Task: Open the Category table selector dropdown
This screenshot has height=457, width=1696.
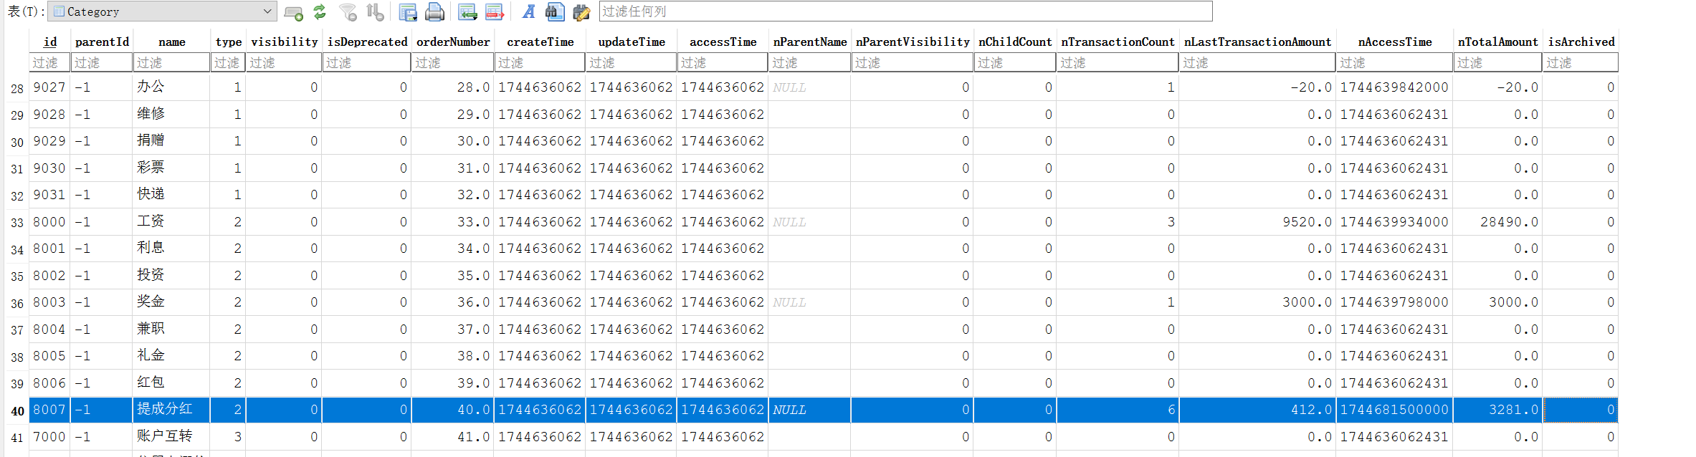Action: pyautogui.click(x=267, y=11)
